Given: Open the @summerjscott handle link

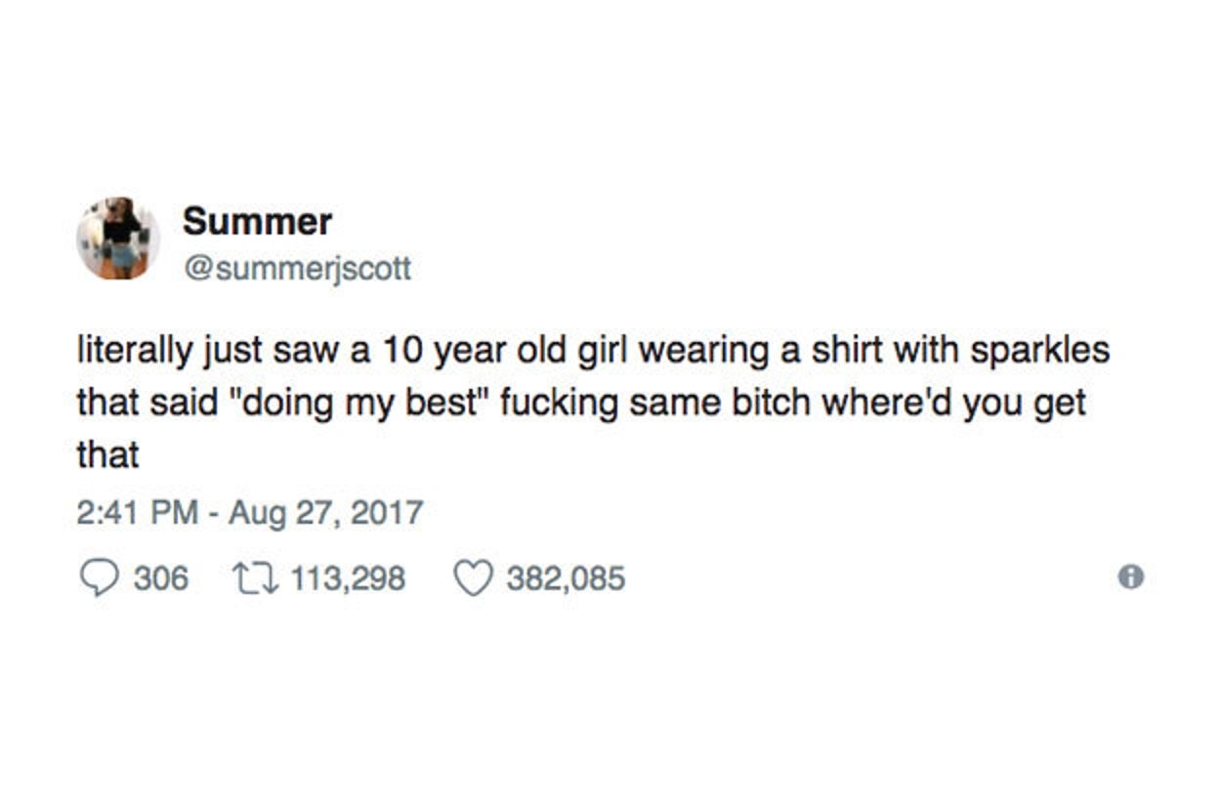Looking at the screenshot, I should coord(297,267).
